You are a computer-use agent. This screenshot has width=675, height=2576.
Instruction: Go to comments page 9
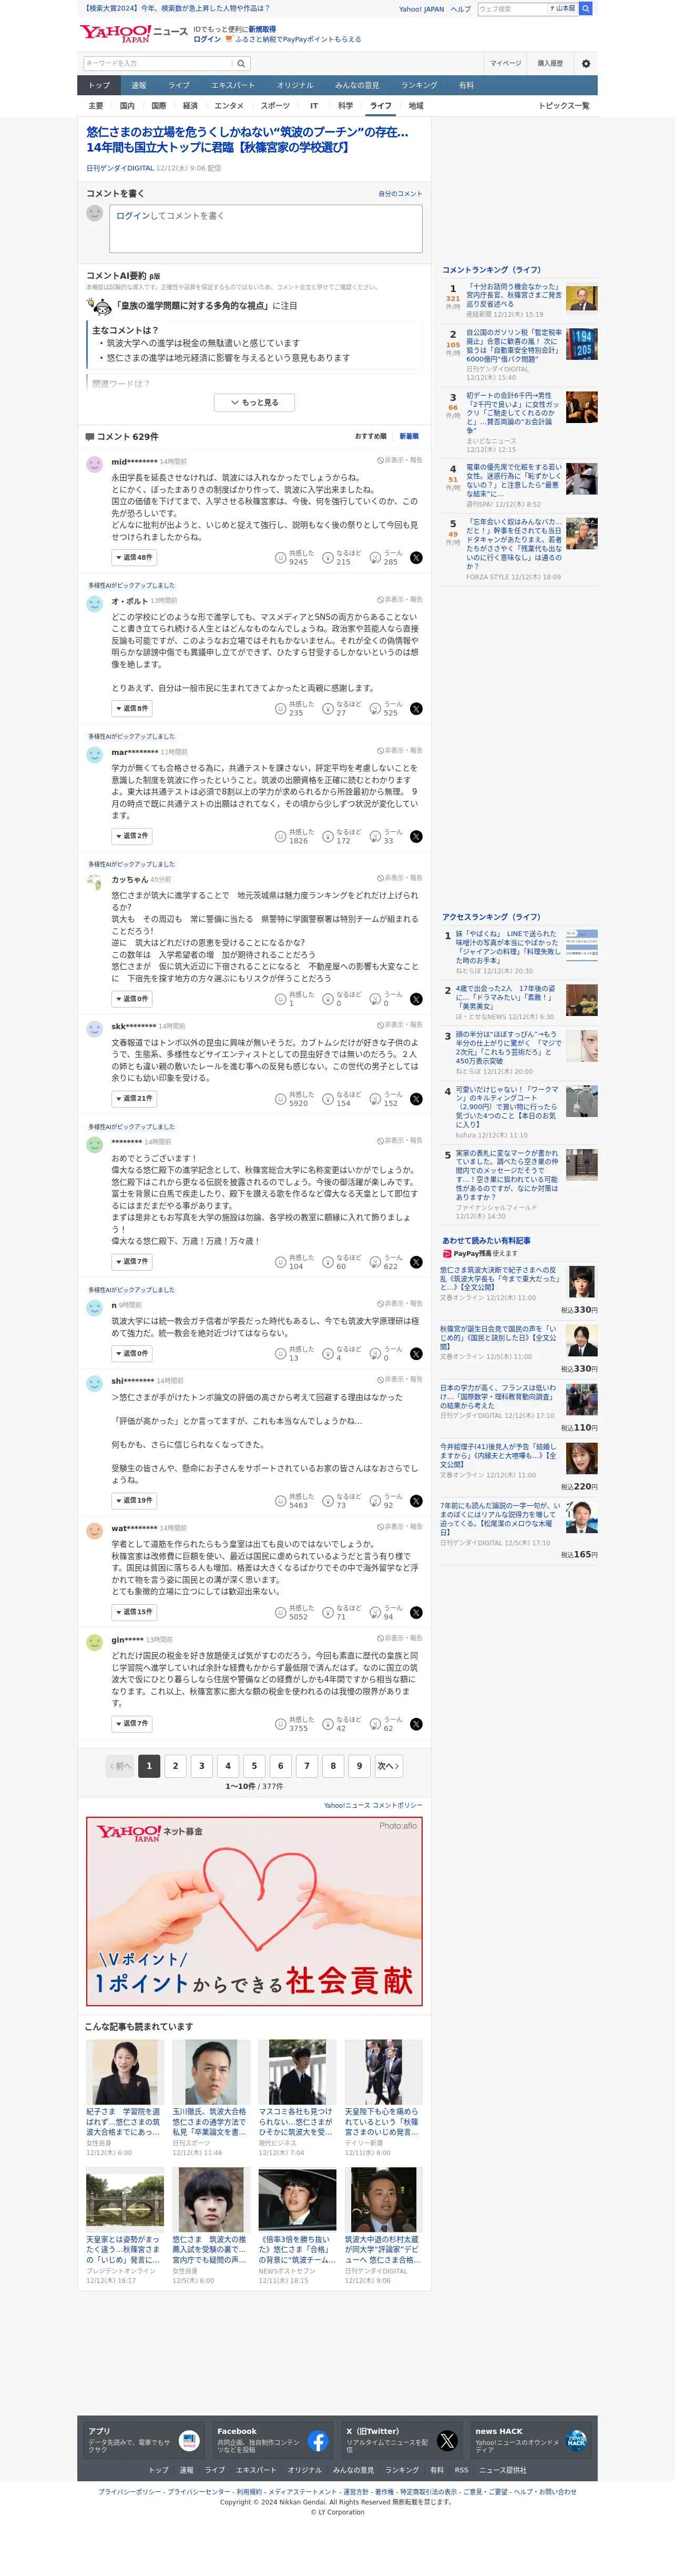click(x=360, y=1767)
